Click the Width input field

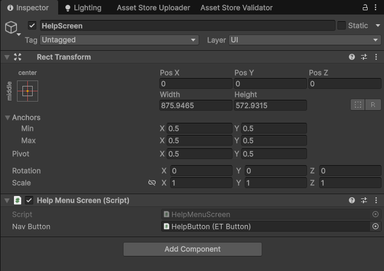tap(196, 105)
